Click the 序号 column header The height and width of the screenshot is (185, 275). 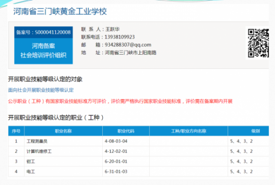click(x=16, y=131)
